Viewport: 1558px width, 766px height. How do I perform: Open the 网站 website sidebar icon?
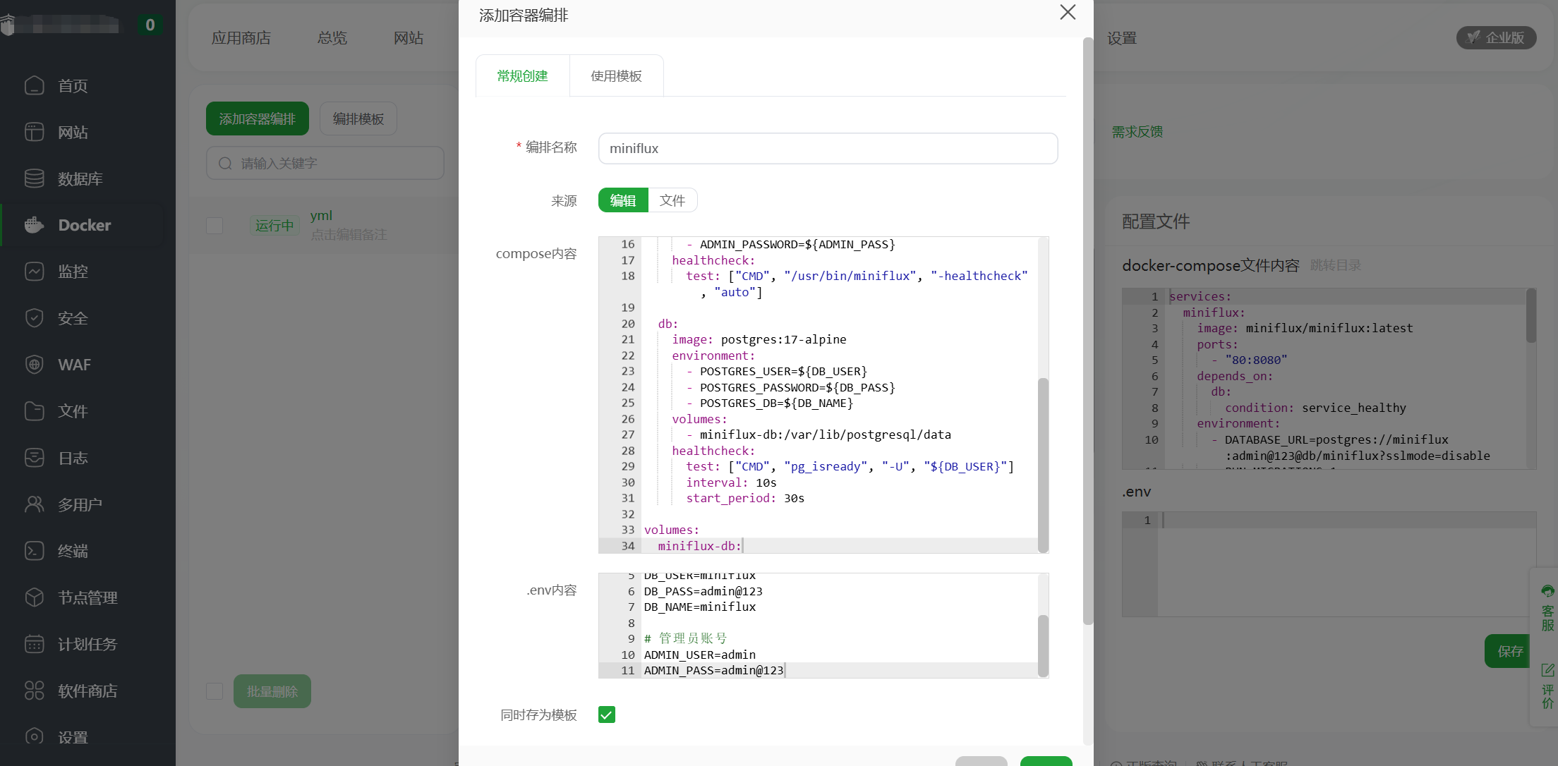(x=34, y=132)
